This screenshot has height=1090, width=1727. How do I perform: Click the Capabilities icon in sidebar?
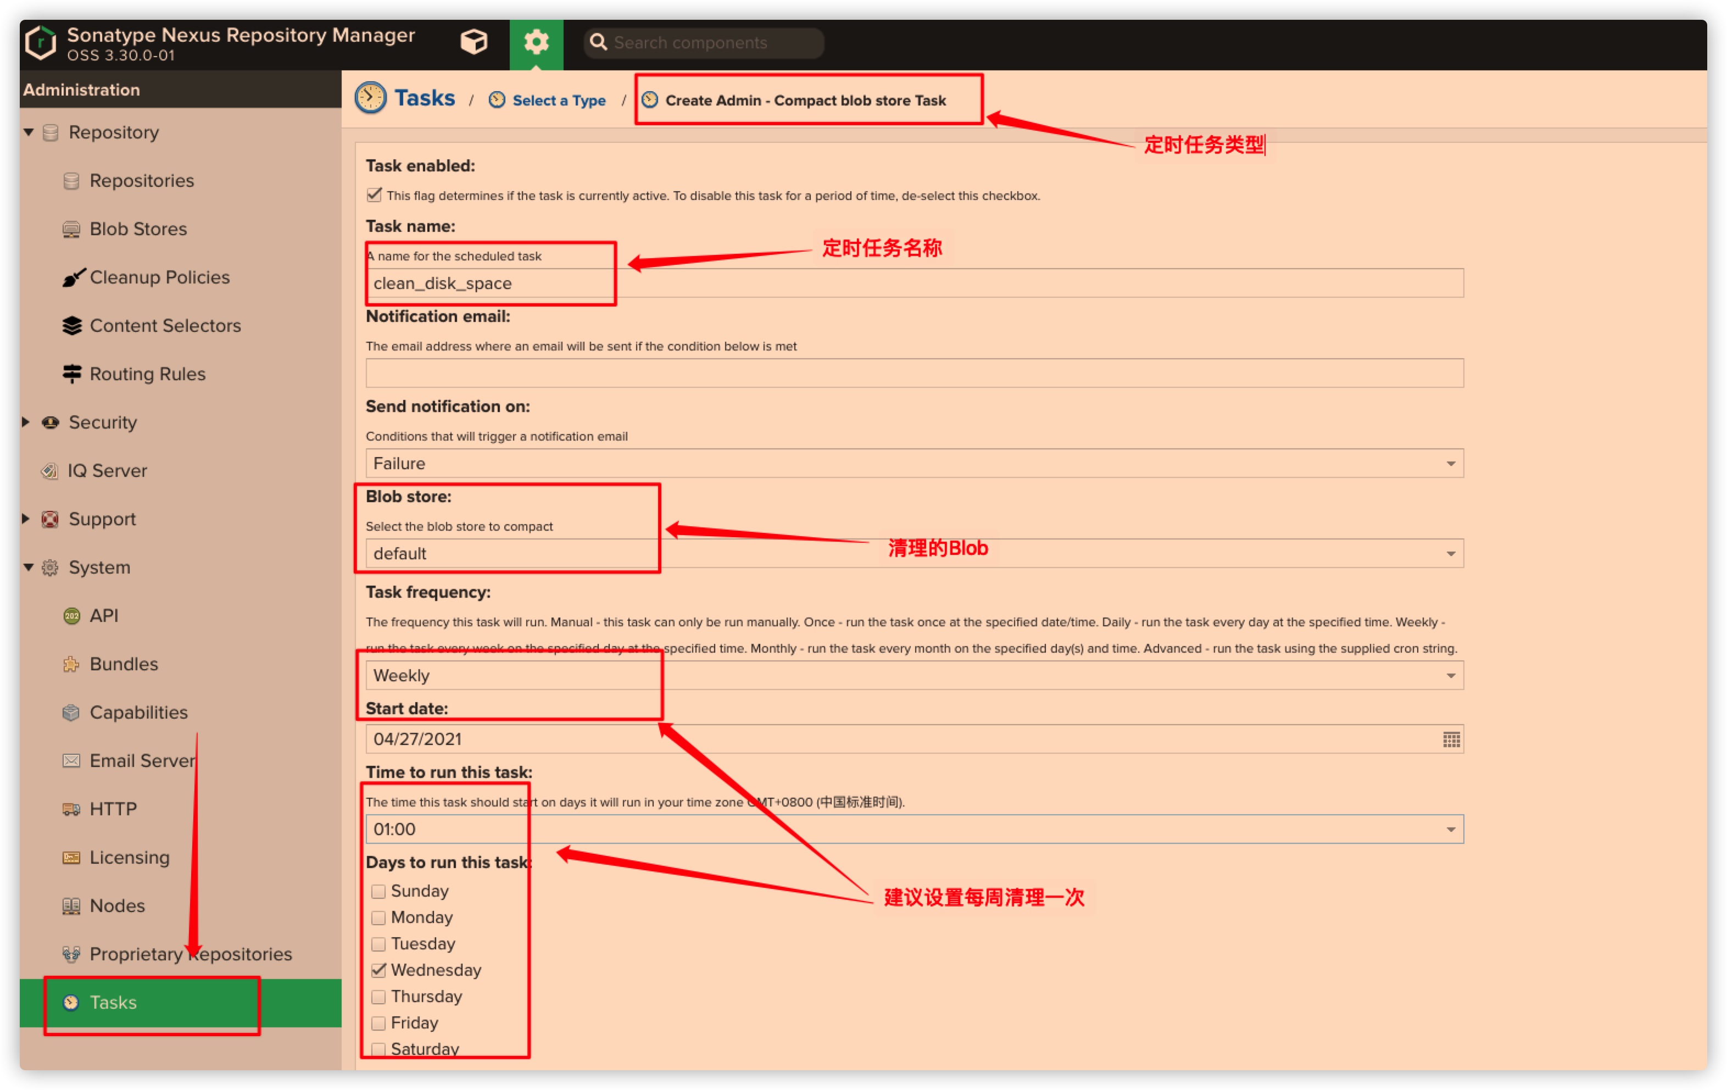(71, 713)
